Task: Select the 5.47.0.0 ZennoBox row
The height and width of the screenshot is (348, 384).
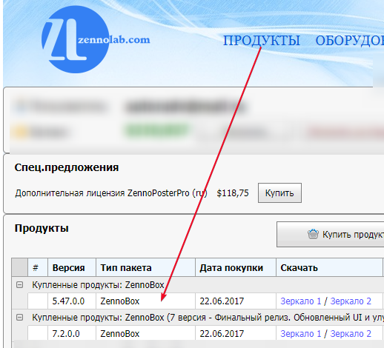Action: point(205,301)
